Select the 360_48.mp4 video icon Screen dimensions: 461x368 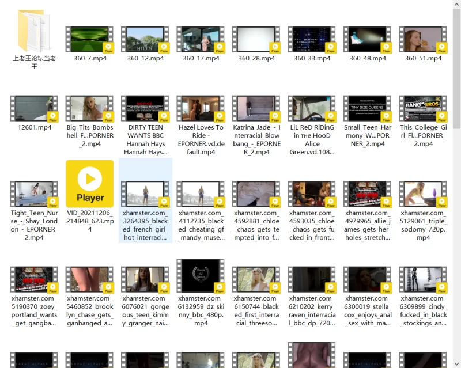(368, 39)
